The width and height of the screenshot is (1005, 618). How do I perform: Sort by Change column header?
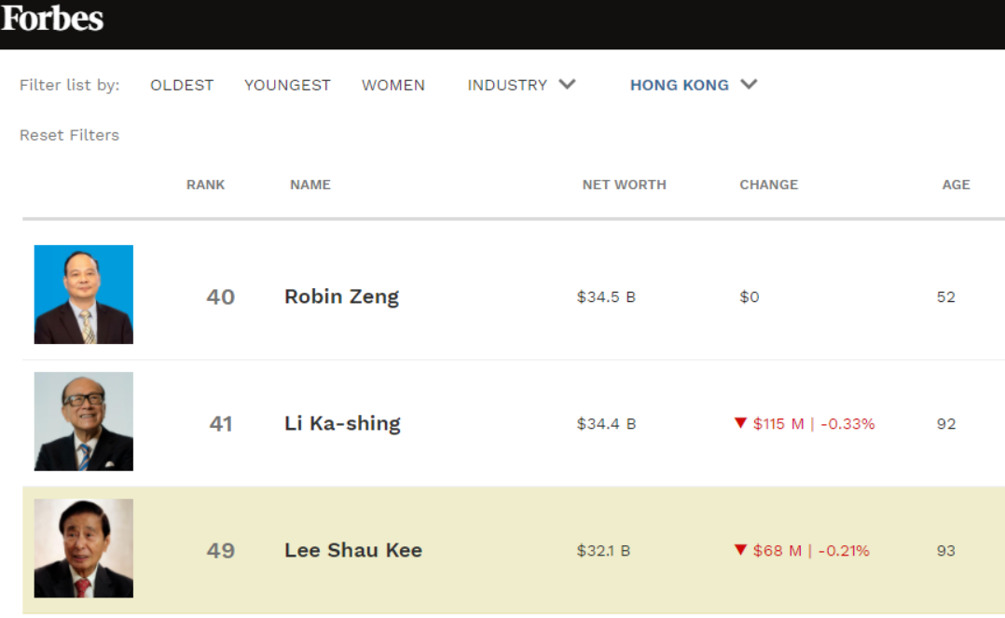768,185
